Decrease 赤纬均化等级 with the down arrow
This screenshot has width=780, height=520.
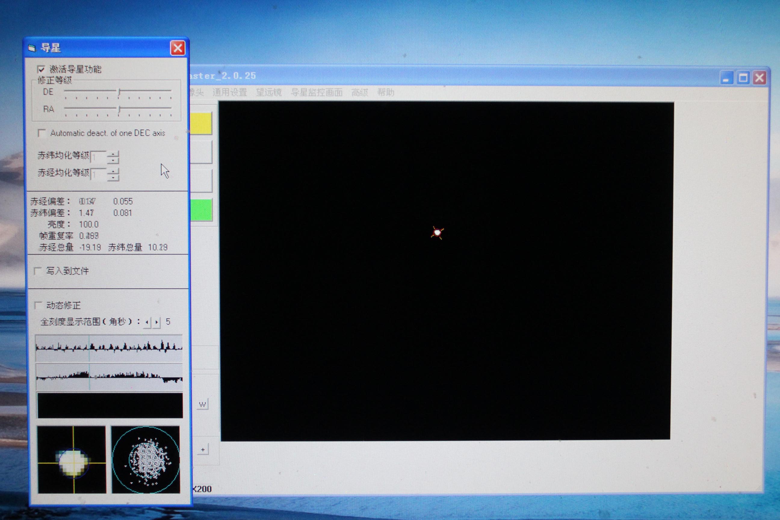click(113, 160)
